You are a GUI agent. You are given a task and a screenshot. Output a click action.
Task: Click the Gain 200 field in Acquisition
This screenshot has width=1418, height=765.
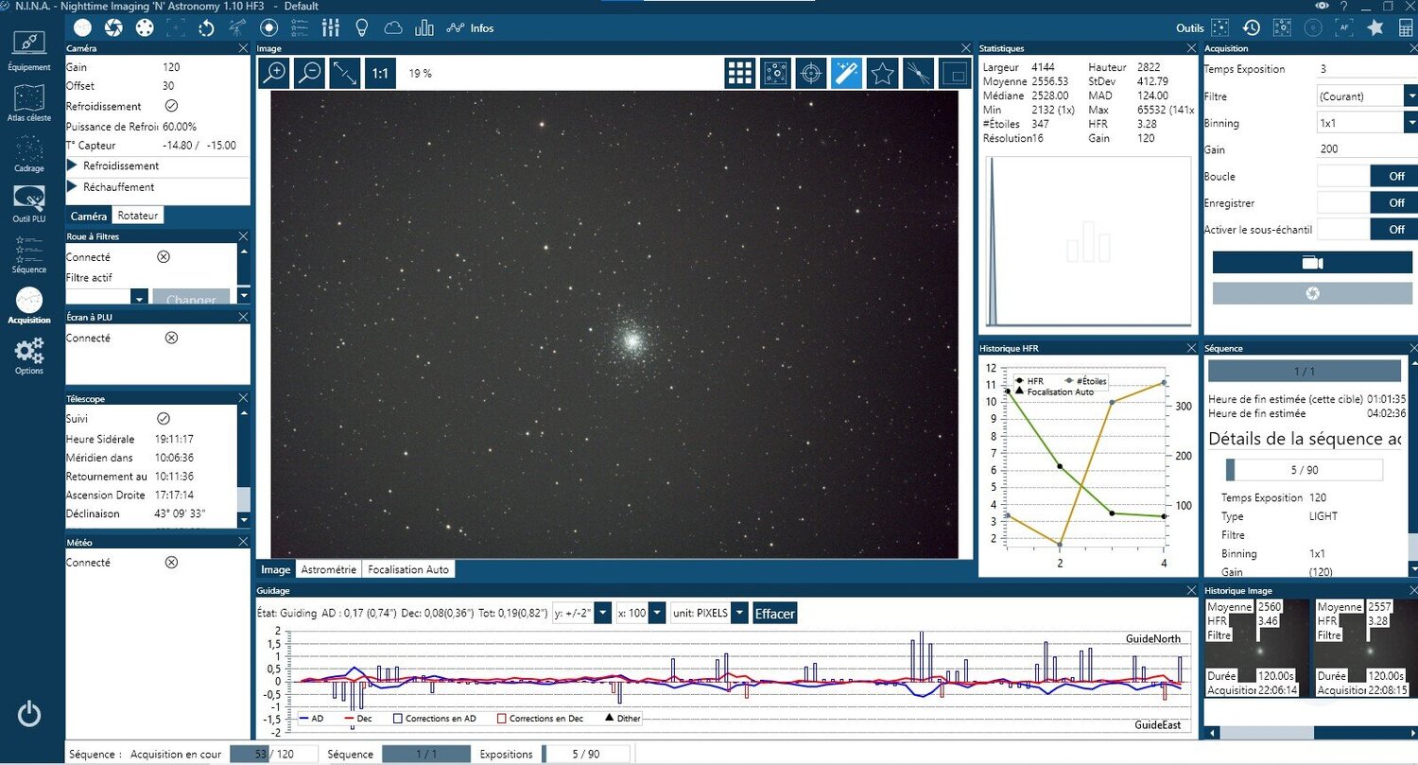coord(1367,149)
